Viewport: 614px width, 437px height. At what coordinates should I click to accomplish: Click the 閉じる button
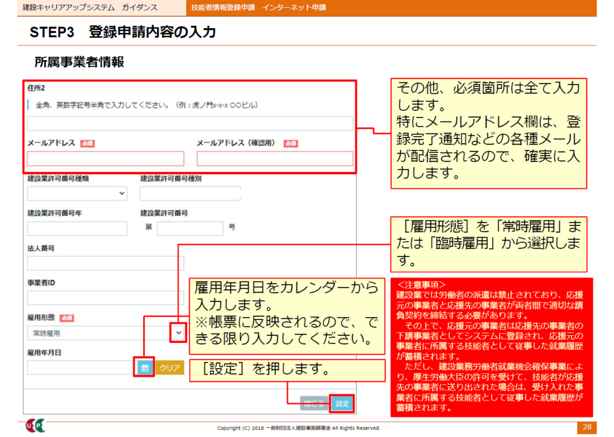coord(314,403)
